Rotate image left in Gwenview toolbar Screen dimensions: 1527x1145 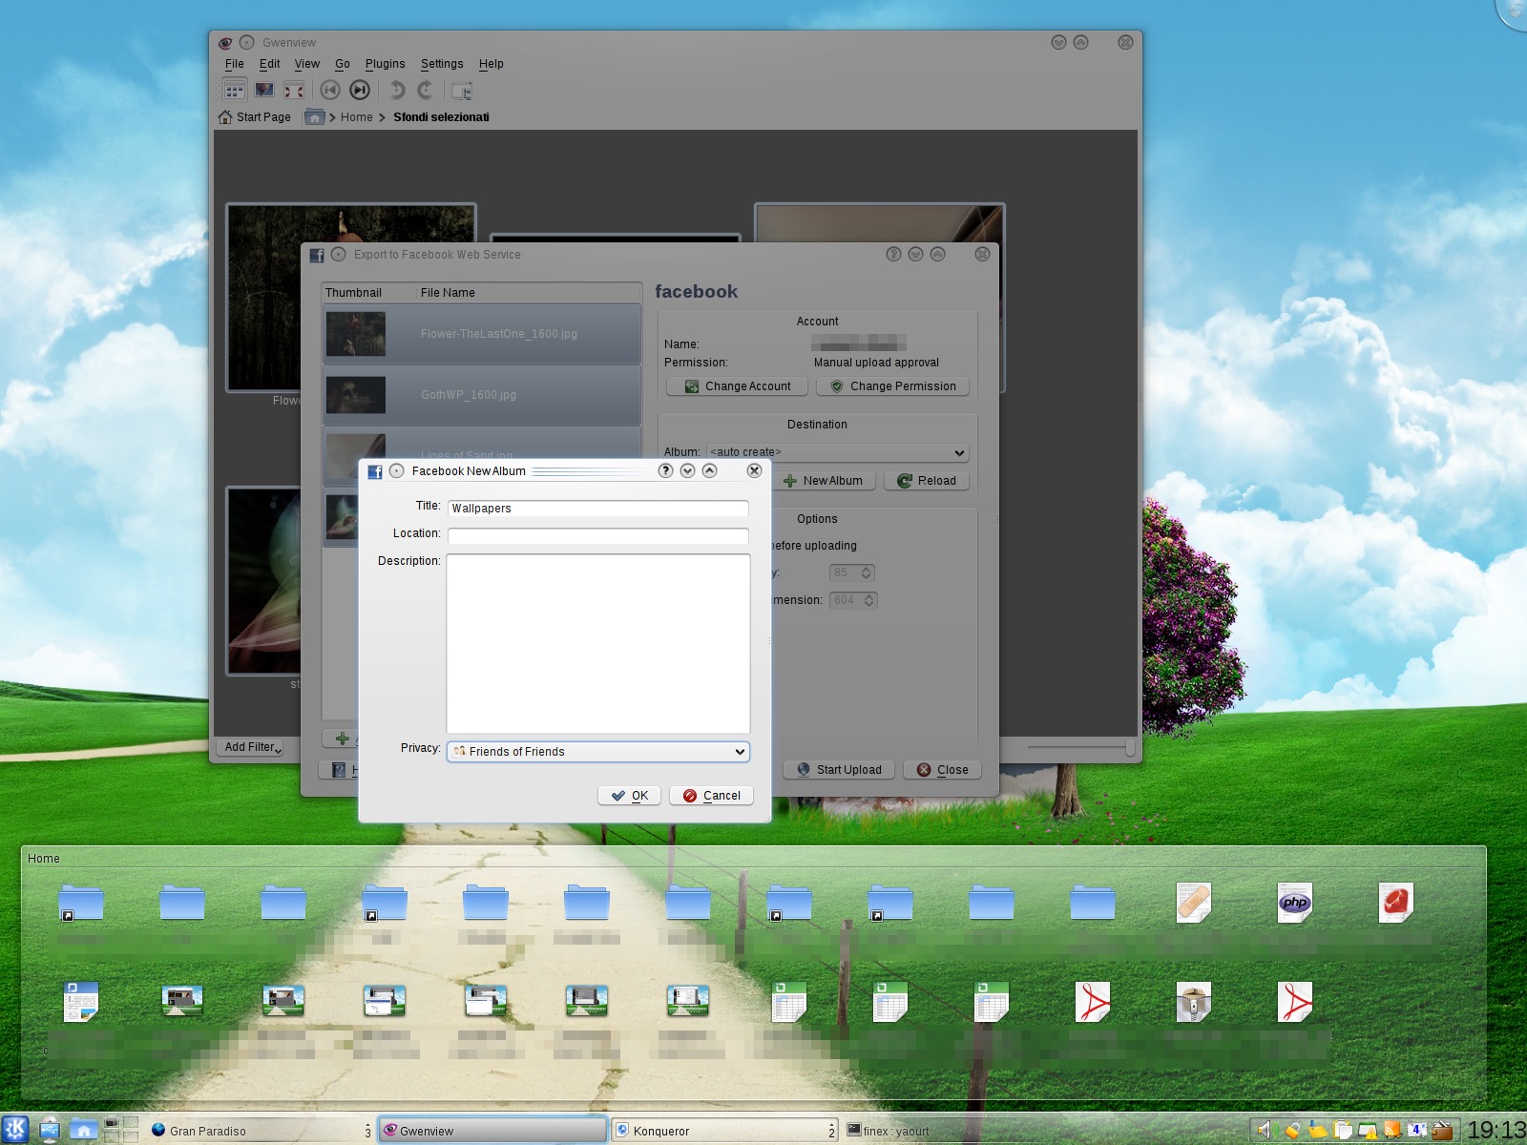pyautogui.click(x=396, y=91)
